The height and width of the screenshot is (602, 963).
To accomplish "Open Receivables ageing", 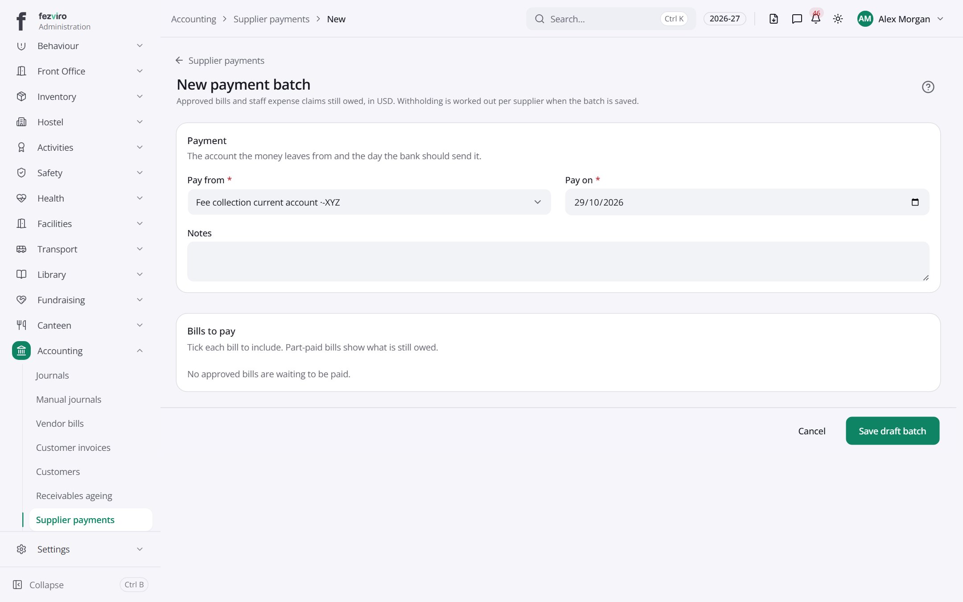I will [74, 496].
